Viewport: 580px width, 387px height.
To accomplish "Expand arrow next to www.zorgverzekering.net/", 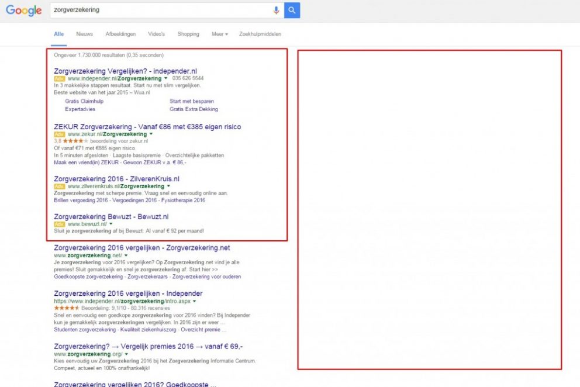I will pyautogui.click(x=126, y=255).
